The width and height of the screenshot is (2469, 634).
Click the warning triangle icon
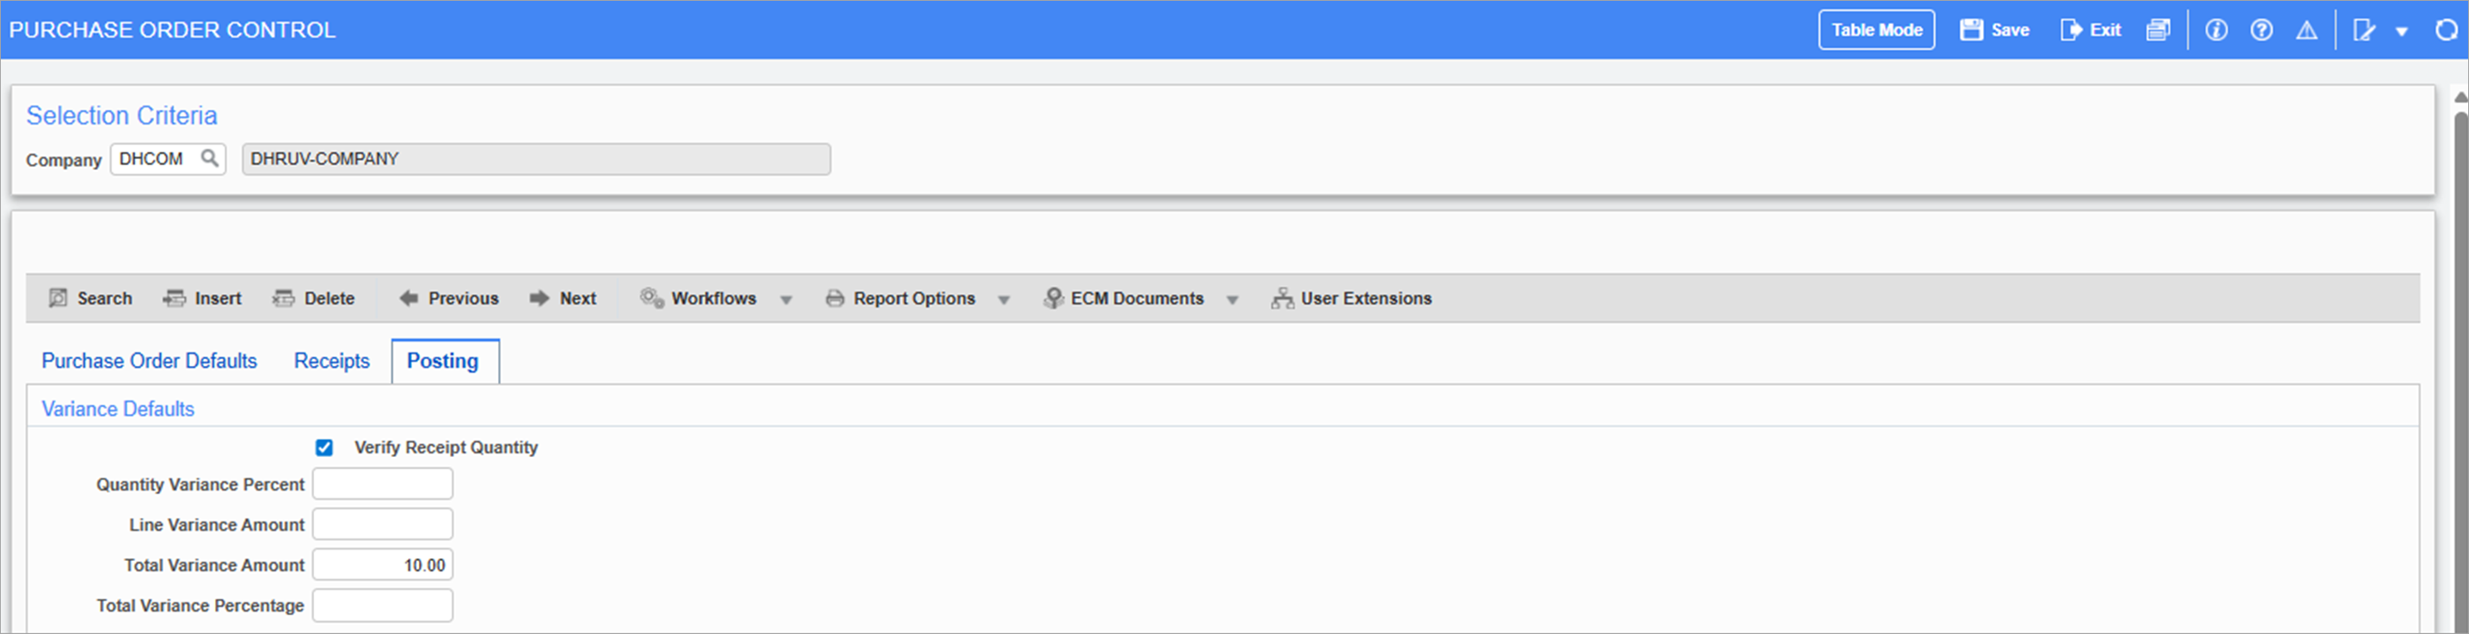pos(2307,30)
